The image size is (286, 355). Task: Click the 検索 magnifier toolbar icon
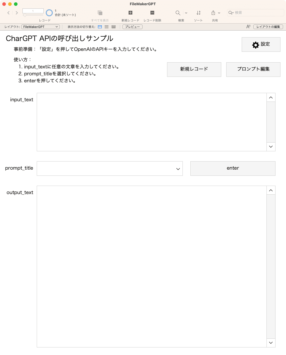[x=178, y=13]
